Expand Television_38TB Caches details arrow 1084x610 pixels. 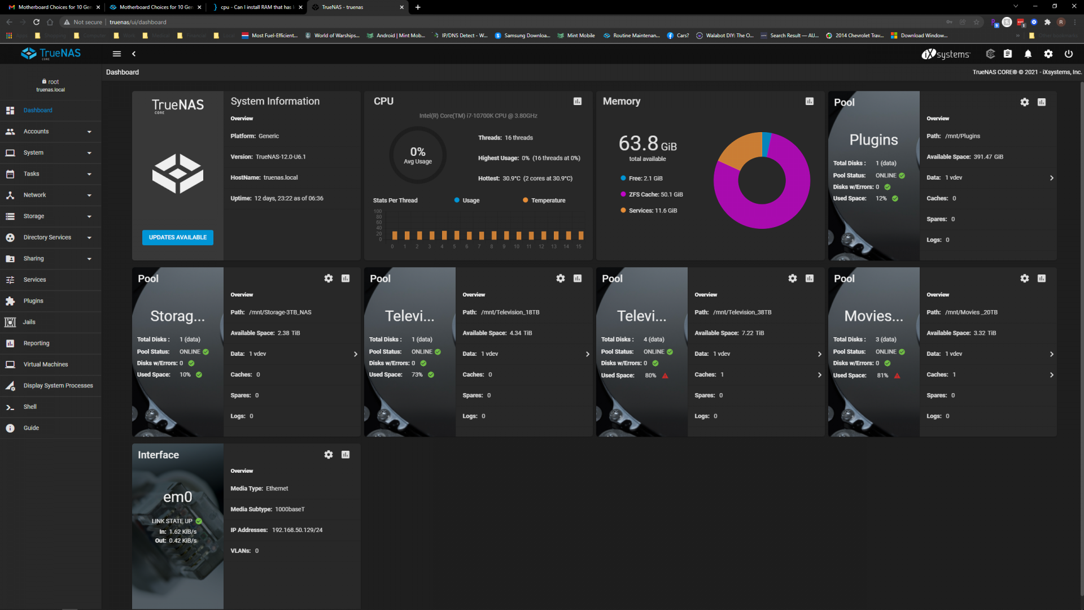tap(819, 375)
